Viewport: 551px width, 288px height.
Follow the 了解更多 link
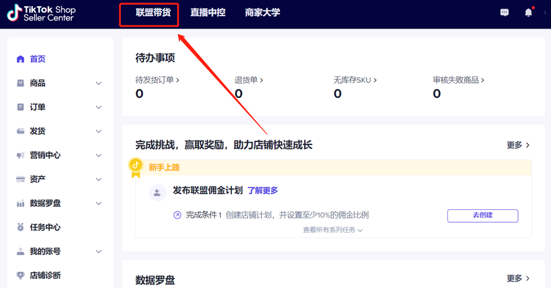pyautogui.click(x=262, y=191)
